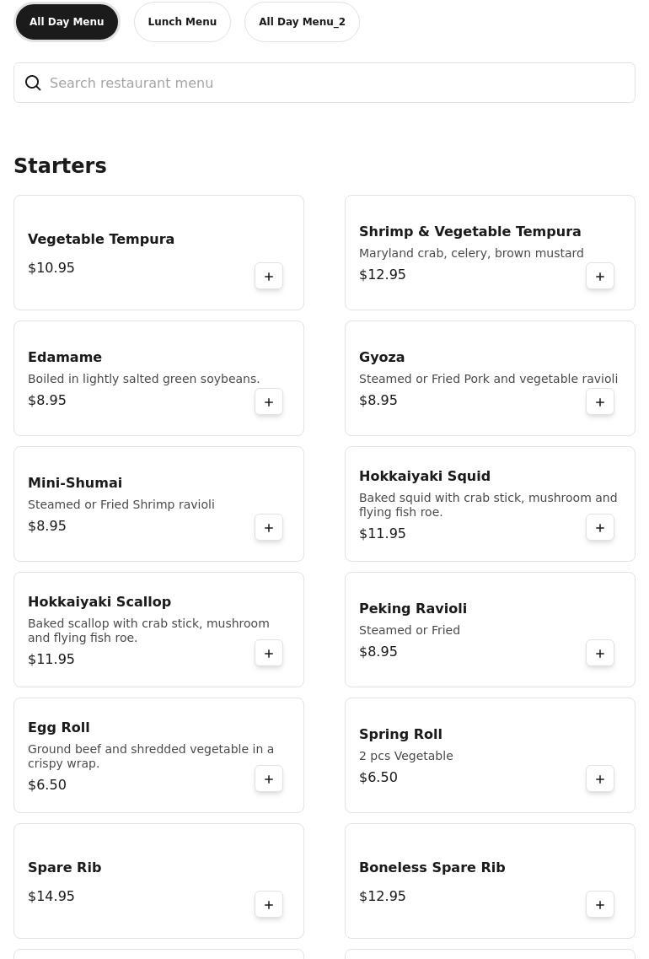Click plus icon for Edamame

[269, 402]
